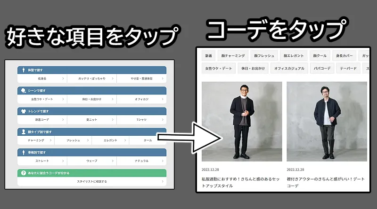Select the 顔クール tag
377x209 pixels.
[x=320, y=55]
